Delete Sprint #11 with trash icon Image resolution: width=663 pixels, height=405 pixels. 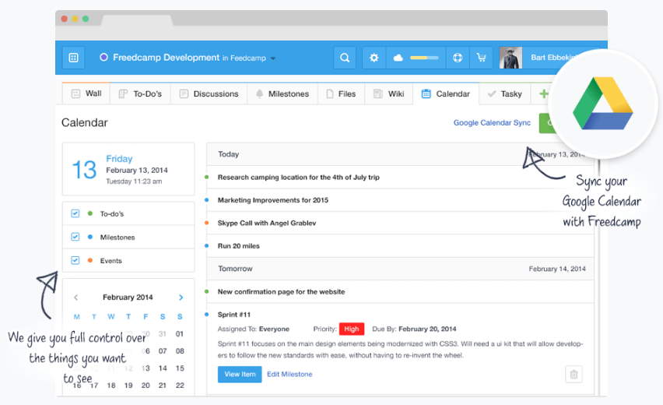pos(574,374)
